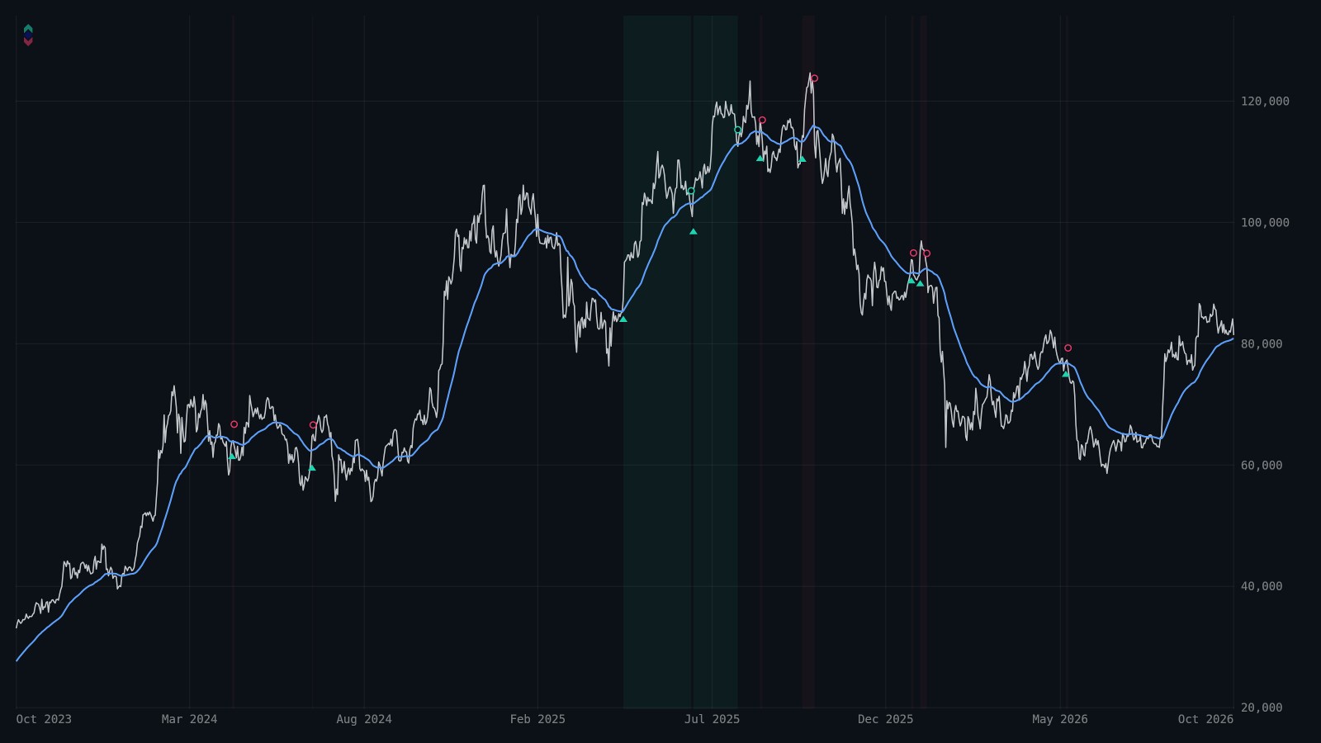Pick the rightmost red circle marker near May 2026

pyautogui.click(x=1068, y=348)
